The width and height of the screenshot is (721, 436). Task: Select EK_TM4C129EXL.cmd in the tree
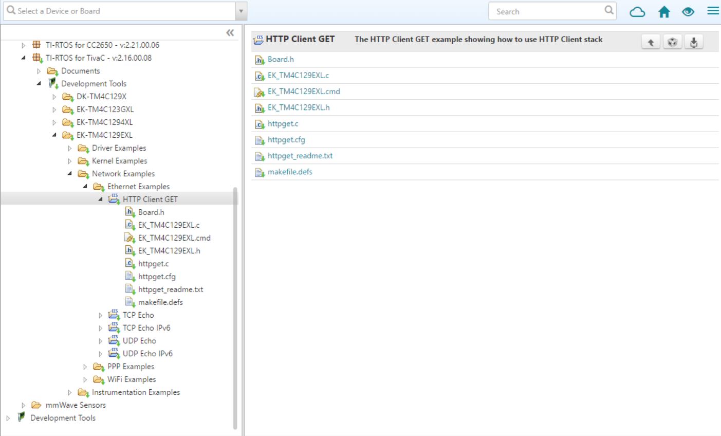click(x=174, y=238)
